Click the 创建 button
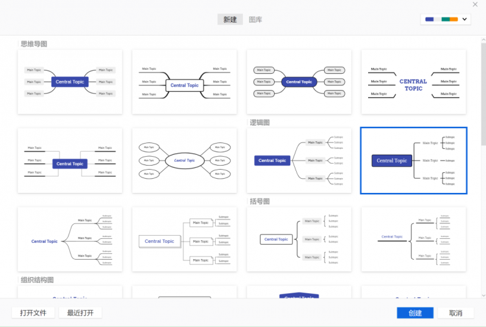Image resolution: width=486 pixels, height=327 pixels. [x=415, y=313]
